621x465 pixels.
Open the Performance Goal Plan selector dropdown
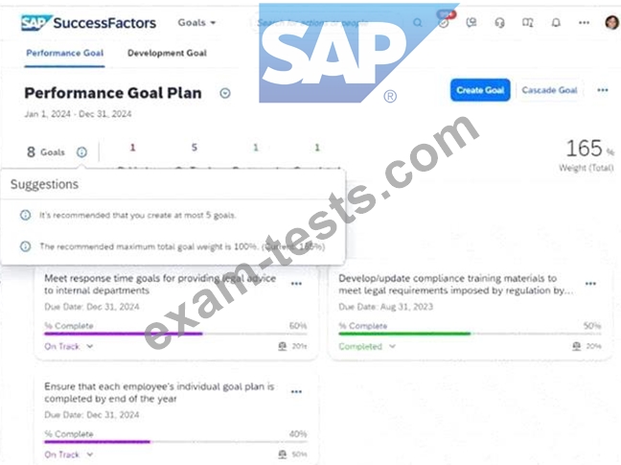(225, 93)
